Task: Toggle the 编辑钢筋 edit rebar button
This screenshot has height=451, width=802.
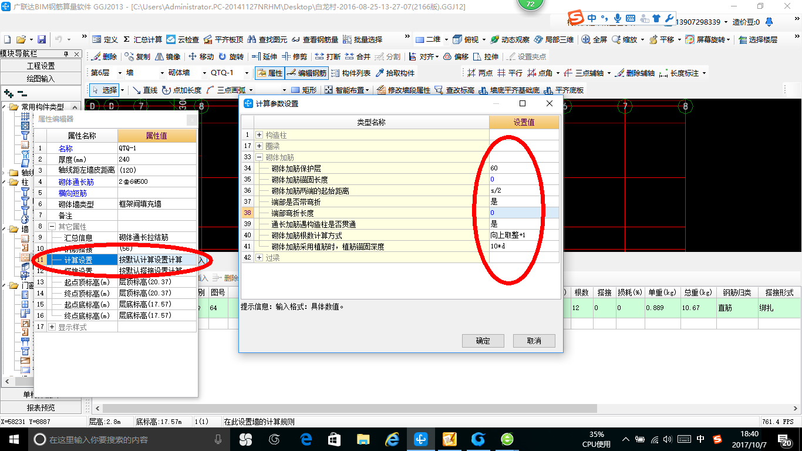Action: click(x=306, y=73)
